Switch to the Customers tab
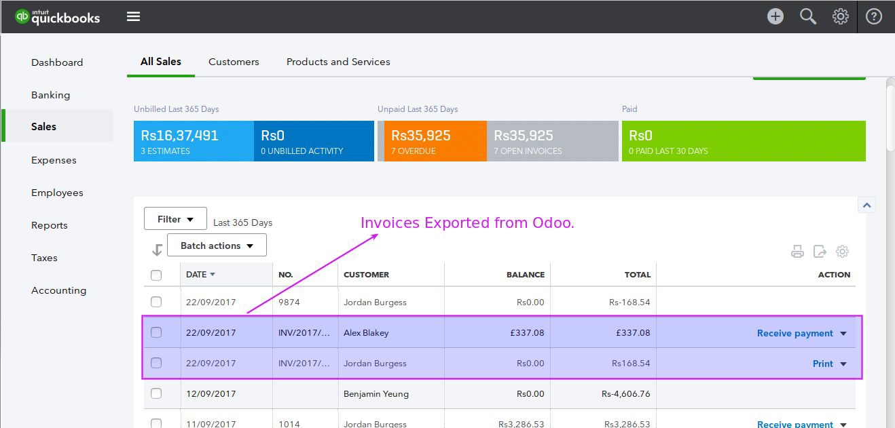 point(234,62)
